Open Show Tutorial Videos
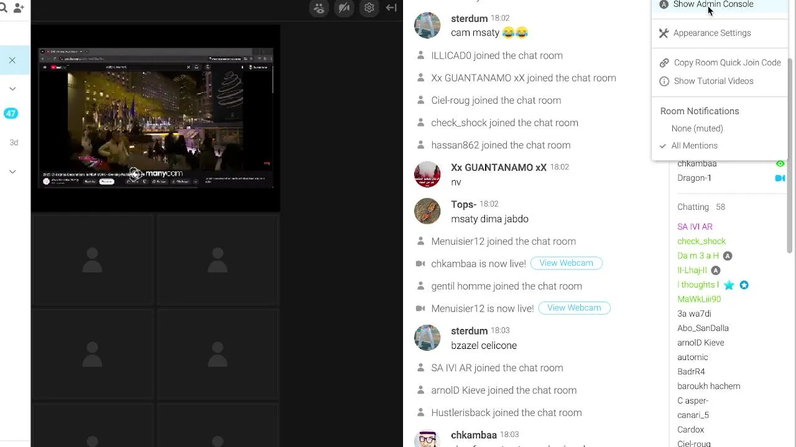The width and height of the screenshot is (796, 447). coord(713,81)
